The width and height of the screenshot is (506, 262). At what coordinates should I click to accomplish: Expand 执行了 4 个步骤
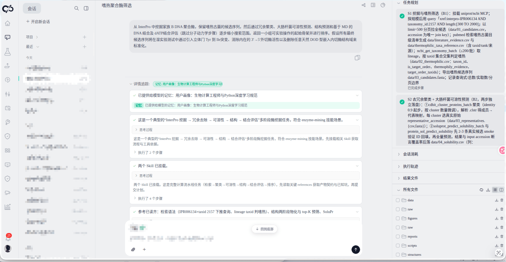pyautogui.click(x=148, y=198)
